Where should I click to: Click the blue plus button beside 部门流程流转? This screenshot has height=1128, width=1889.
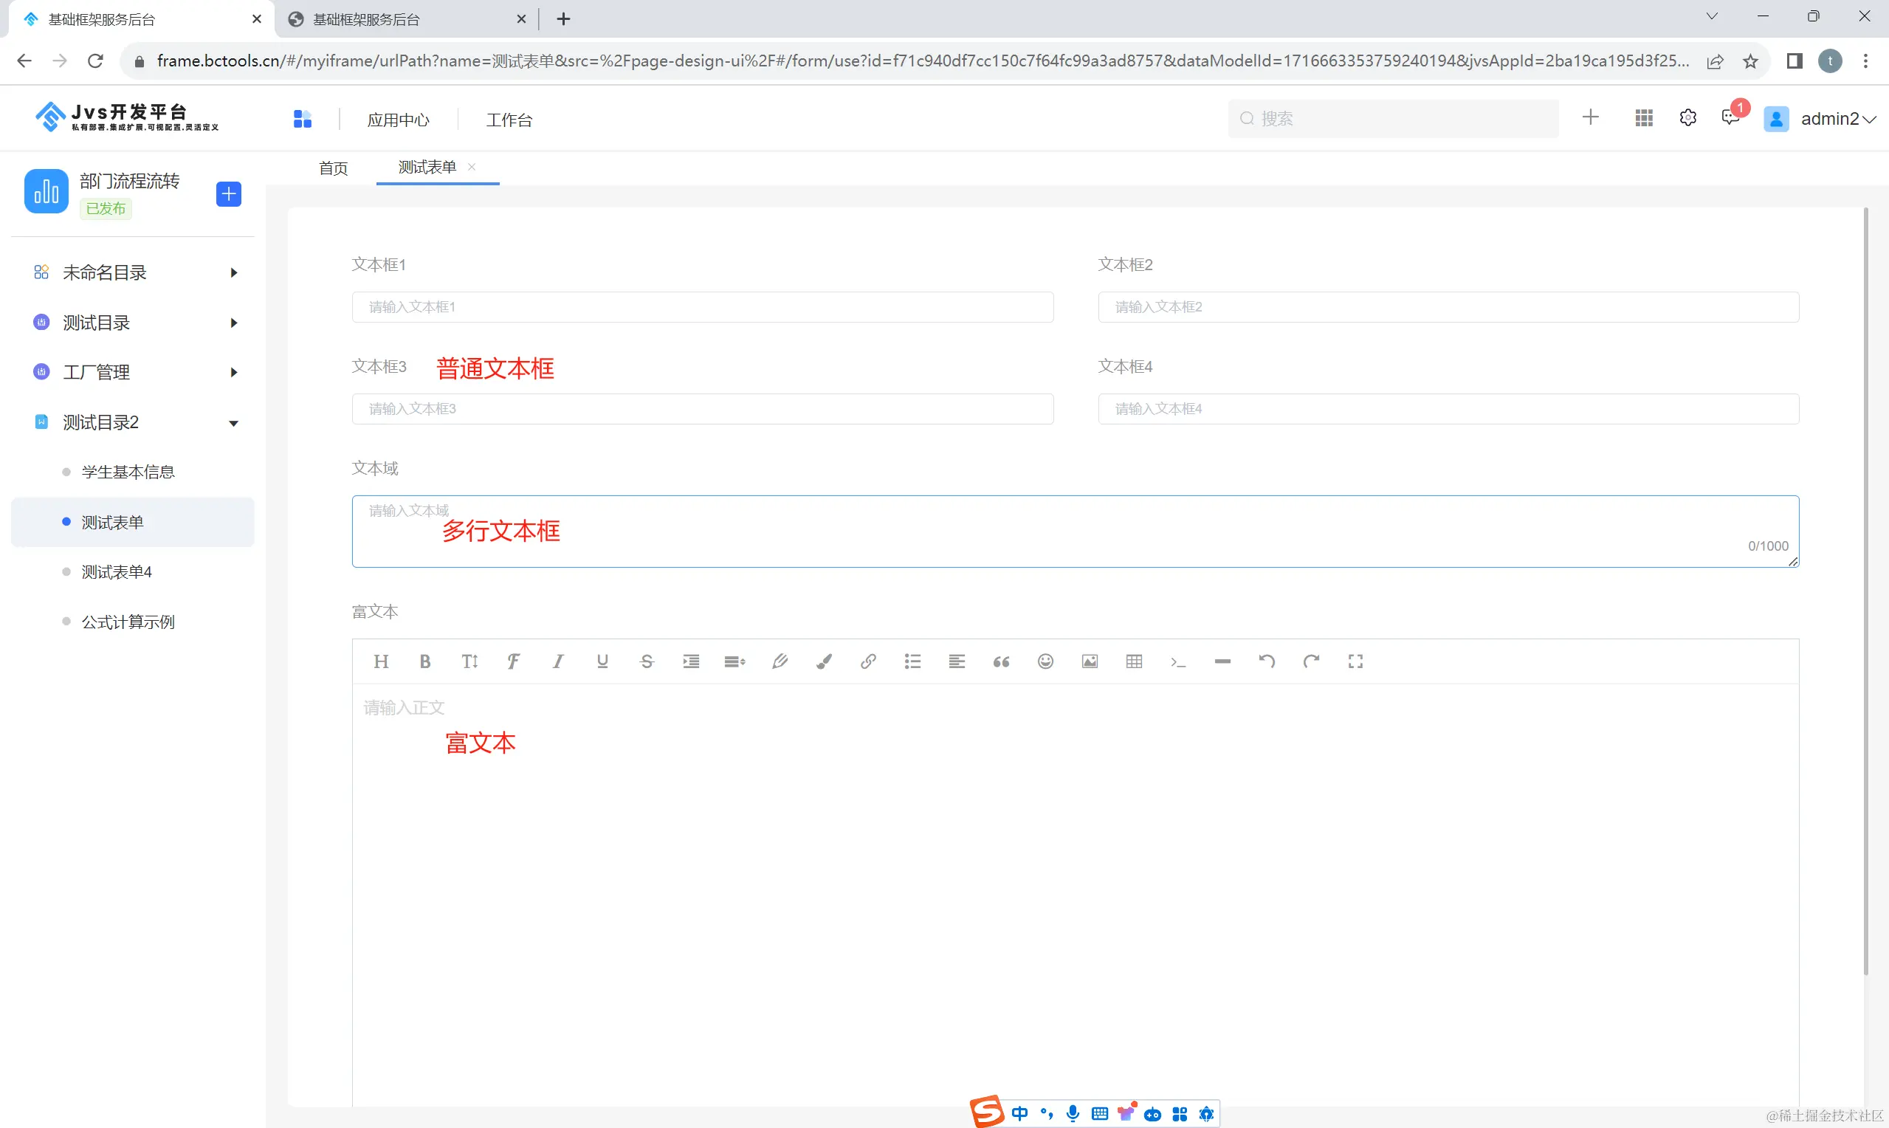point(229,194)
